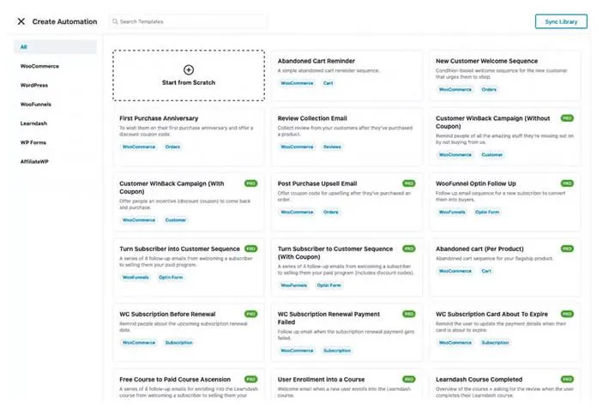Click Orders tag on First Purchase Anniversary
The width and height of the screenshot is (603, 408).
click(172, 147)
